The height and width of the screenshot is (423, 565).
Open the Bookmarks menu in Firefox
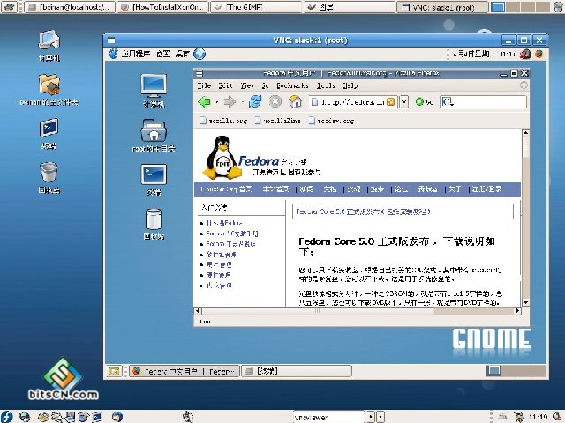(x=292, y=85)
